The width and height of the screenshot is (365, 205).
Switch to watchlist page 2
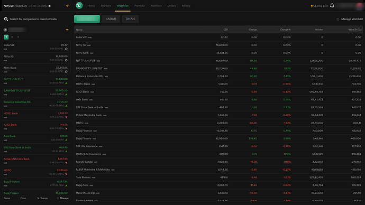(x=12, y=37)
